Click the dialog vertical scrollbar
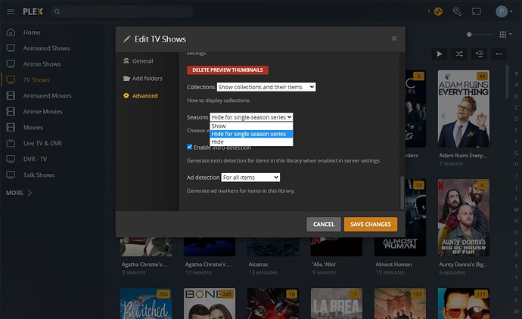The height and width of the screenshot is (319, 522). point(402,193)
